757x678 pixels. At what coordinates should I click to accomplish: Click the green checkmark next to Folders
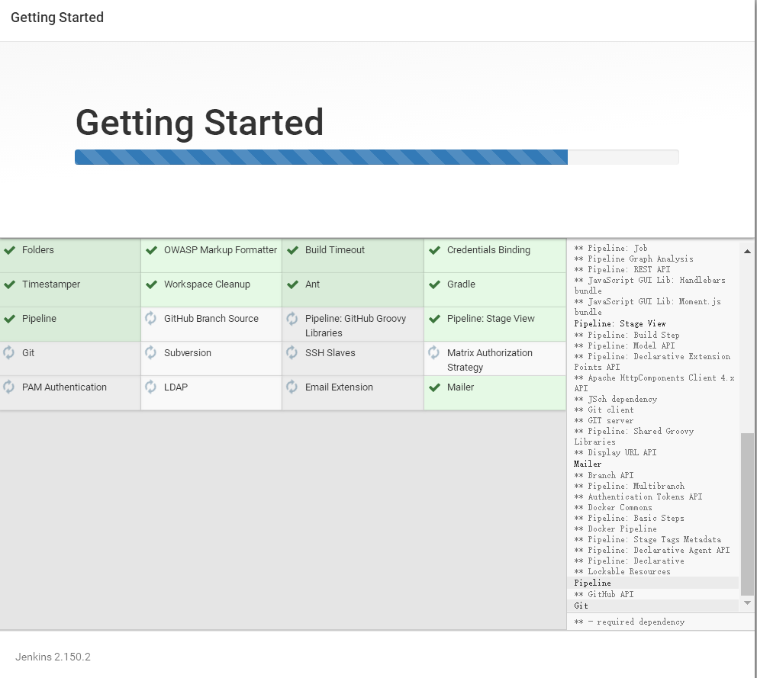[10, 250]
